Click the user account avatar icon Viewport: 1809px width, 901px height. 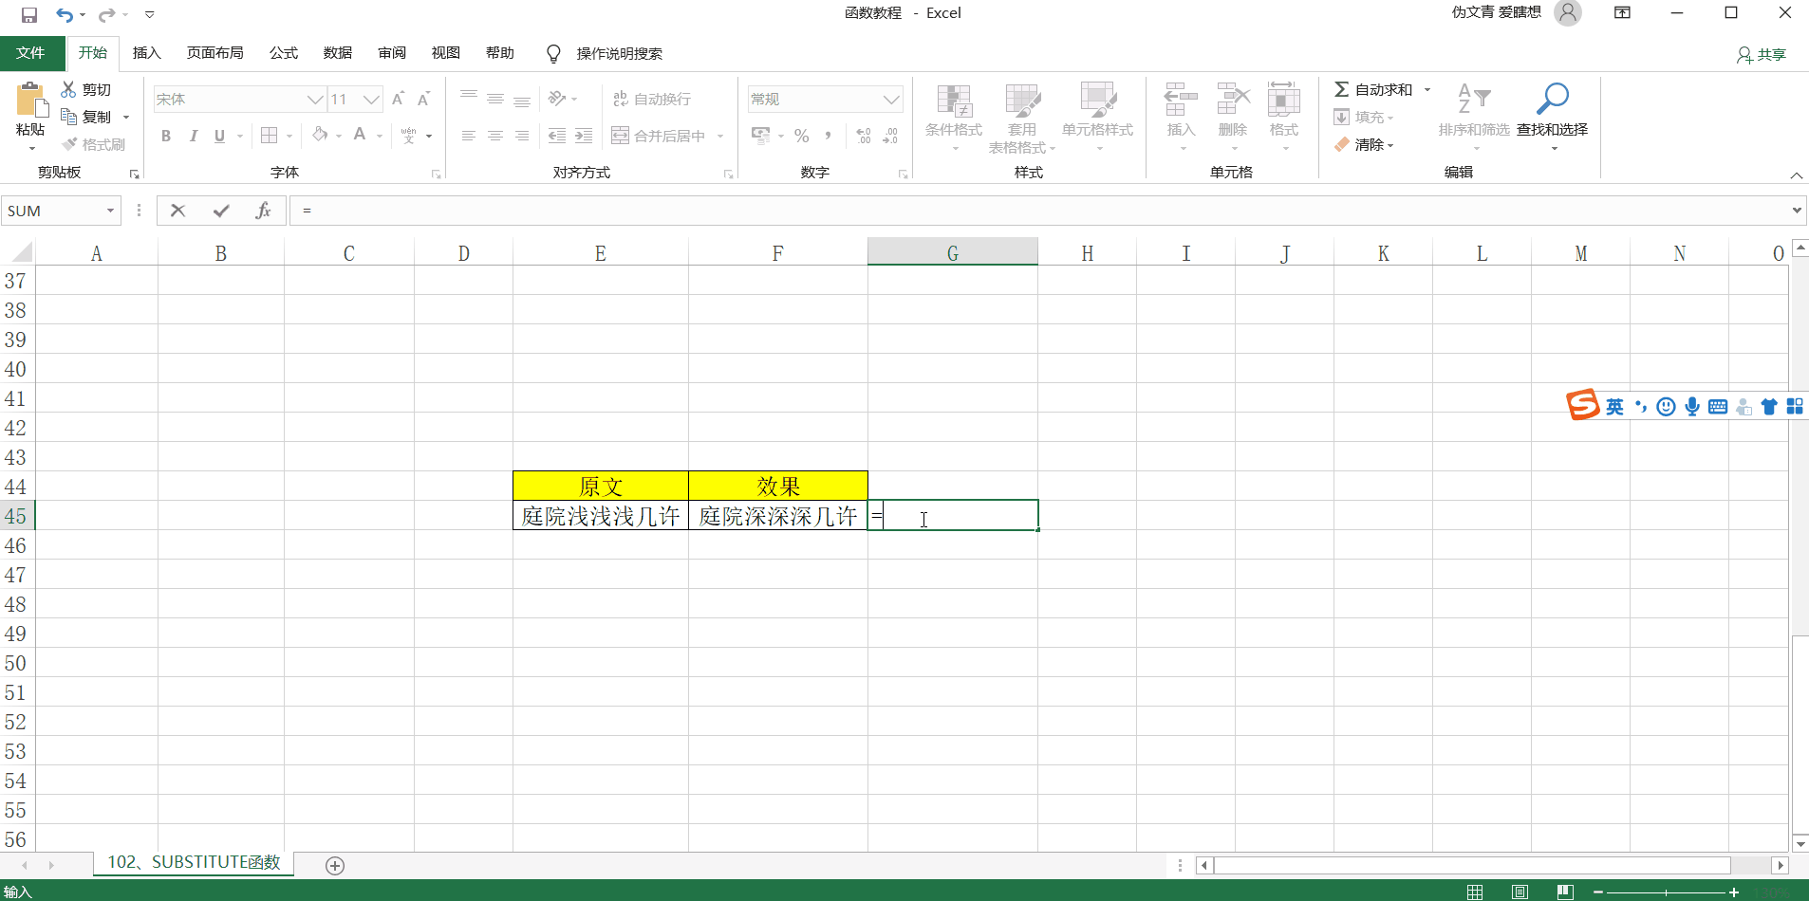[x=1568, y=13]
